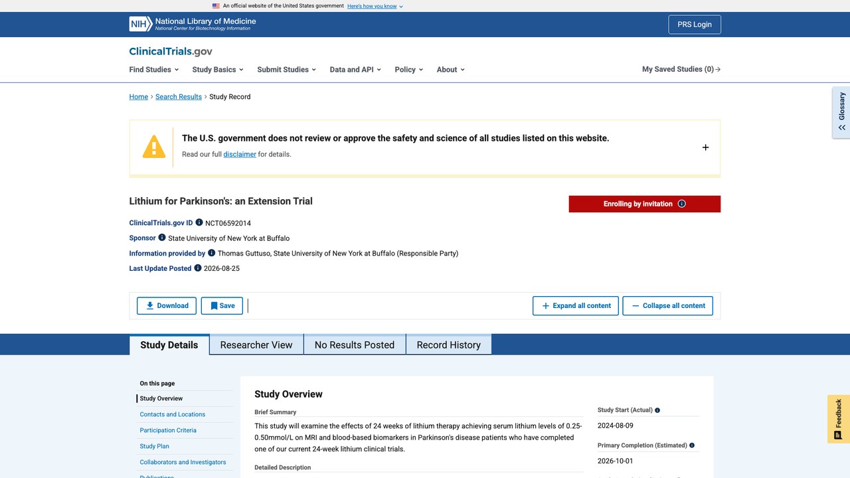The width and height of the screenshot is (850, 478).
Task: Switch to the Researcher View tab
Action: (256, 345)
